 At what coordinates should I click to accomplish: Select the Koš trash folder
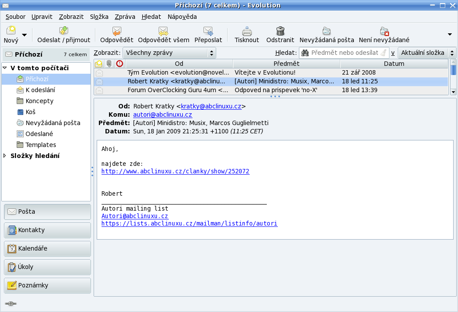pyautogui.click(x=46, y=112)
